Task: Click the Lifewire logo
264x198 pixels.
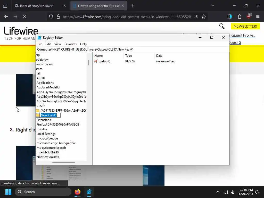Action: (21, 31)
